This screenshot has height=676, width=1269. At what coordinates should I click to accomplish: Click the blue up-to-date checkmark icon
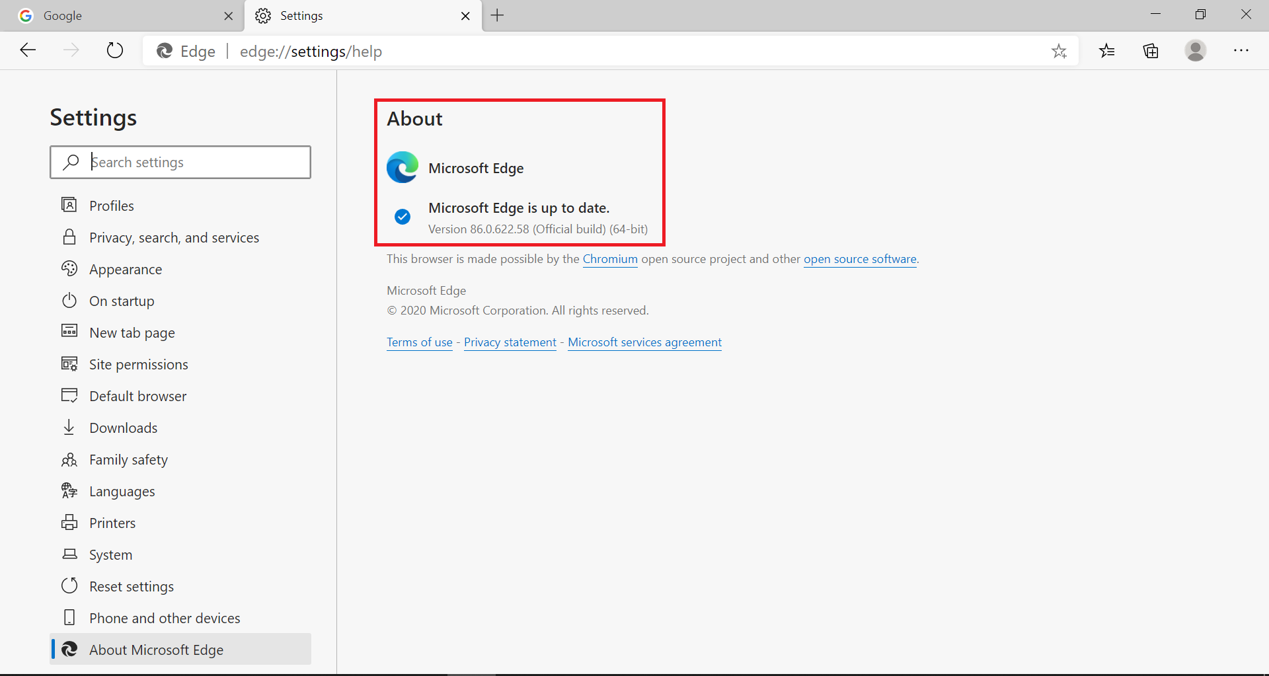pyautogui.click(x=403, y=216)
